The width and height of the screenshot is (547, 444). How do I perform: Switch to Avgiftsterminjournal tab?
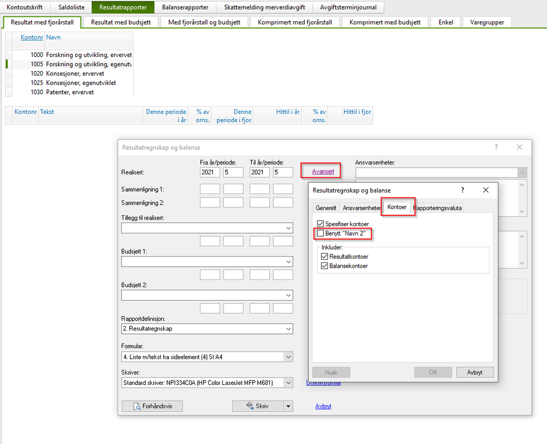click(348, 7)
